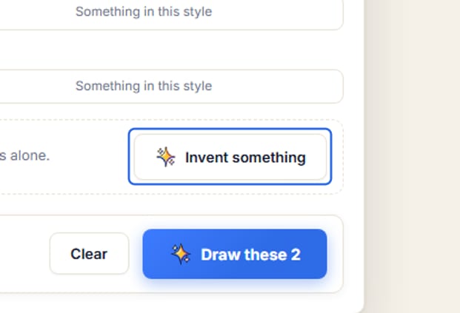Click the Invent something text label
This screenshot has height=313, width=460.
tap(245, 158)
